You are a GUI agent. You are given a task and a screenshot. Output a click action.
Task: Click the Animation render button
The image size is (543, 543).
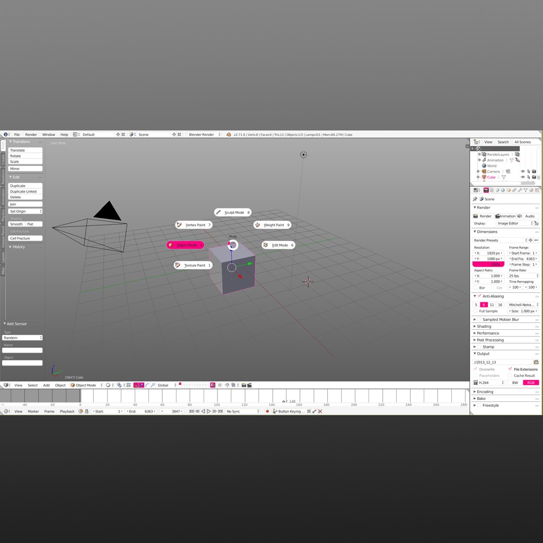(x=505, y=216)
